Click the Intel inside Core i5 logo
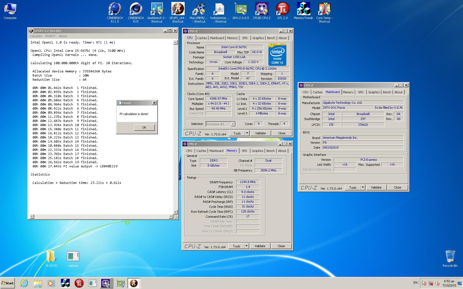The height and width of the screenshot is (289, 463). 277,54
